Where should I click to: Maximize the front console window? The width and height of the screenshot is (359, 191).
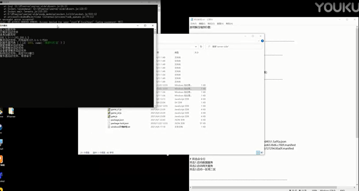[x=145, y=25]
